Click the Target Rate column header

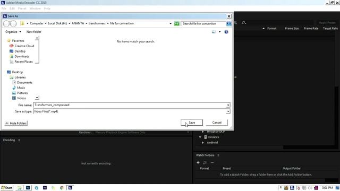click(330, 28)
